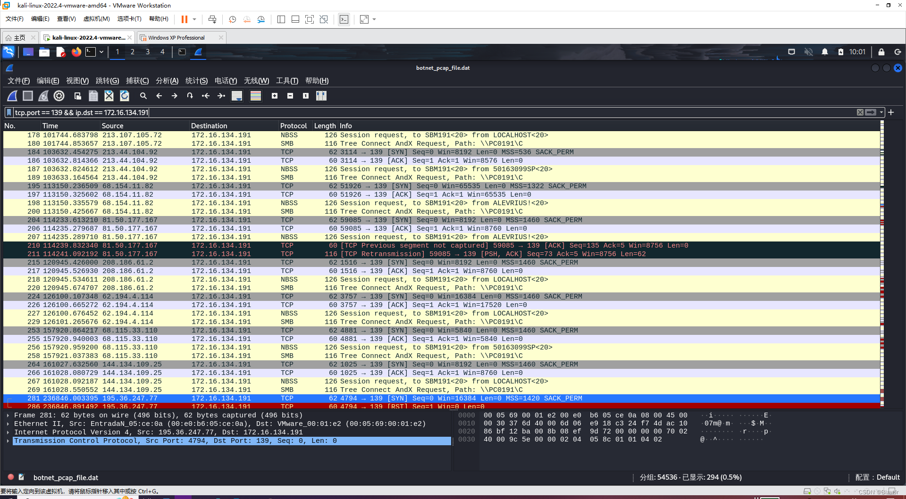The height and width of the screenshot is (499, 906).
Task: Sort by Length column header
Action: coord(325,126)
